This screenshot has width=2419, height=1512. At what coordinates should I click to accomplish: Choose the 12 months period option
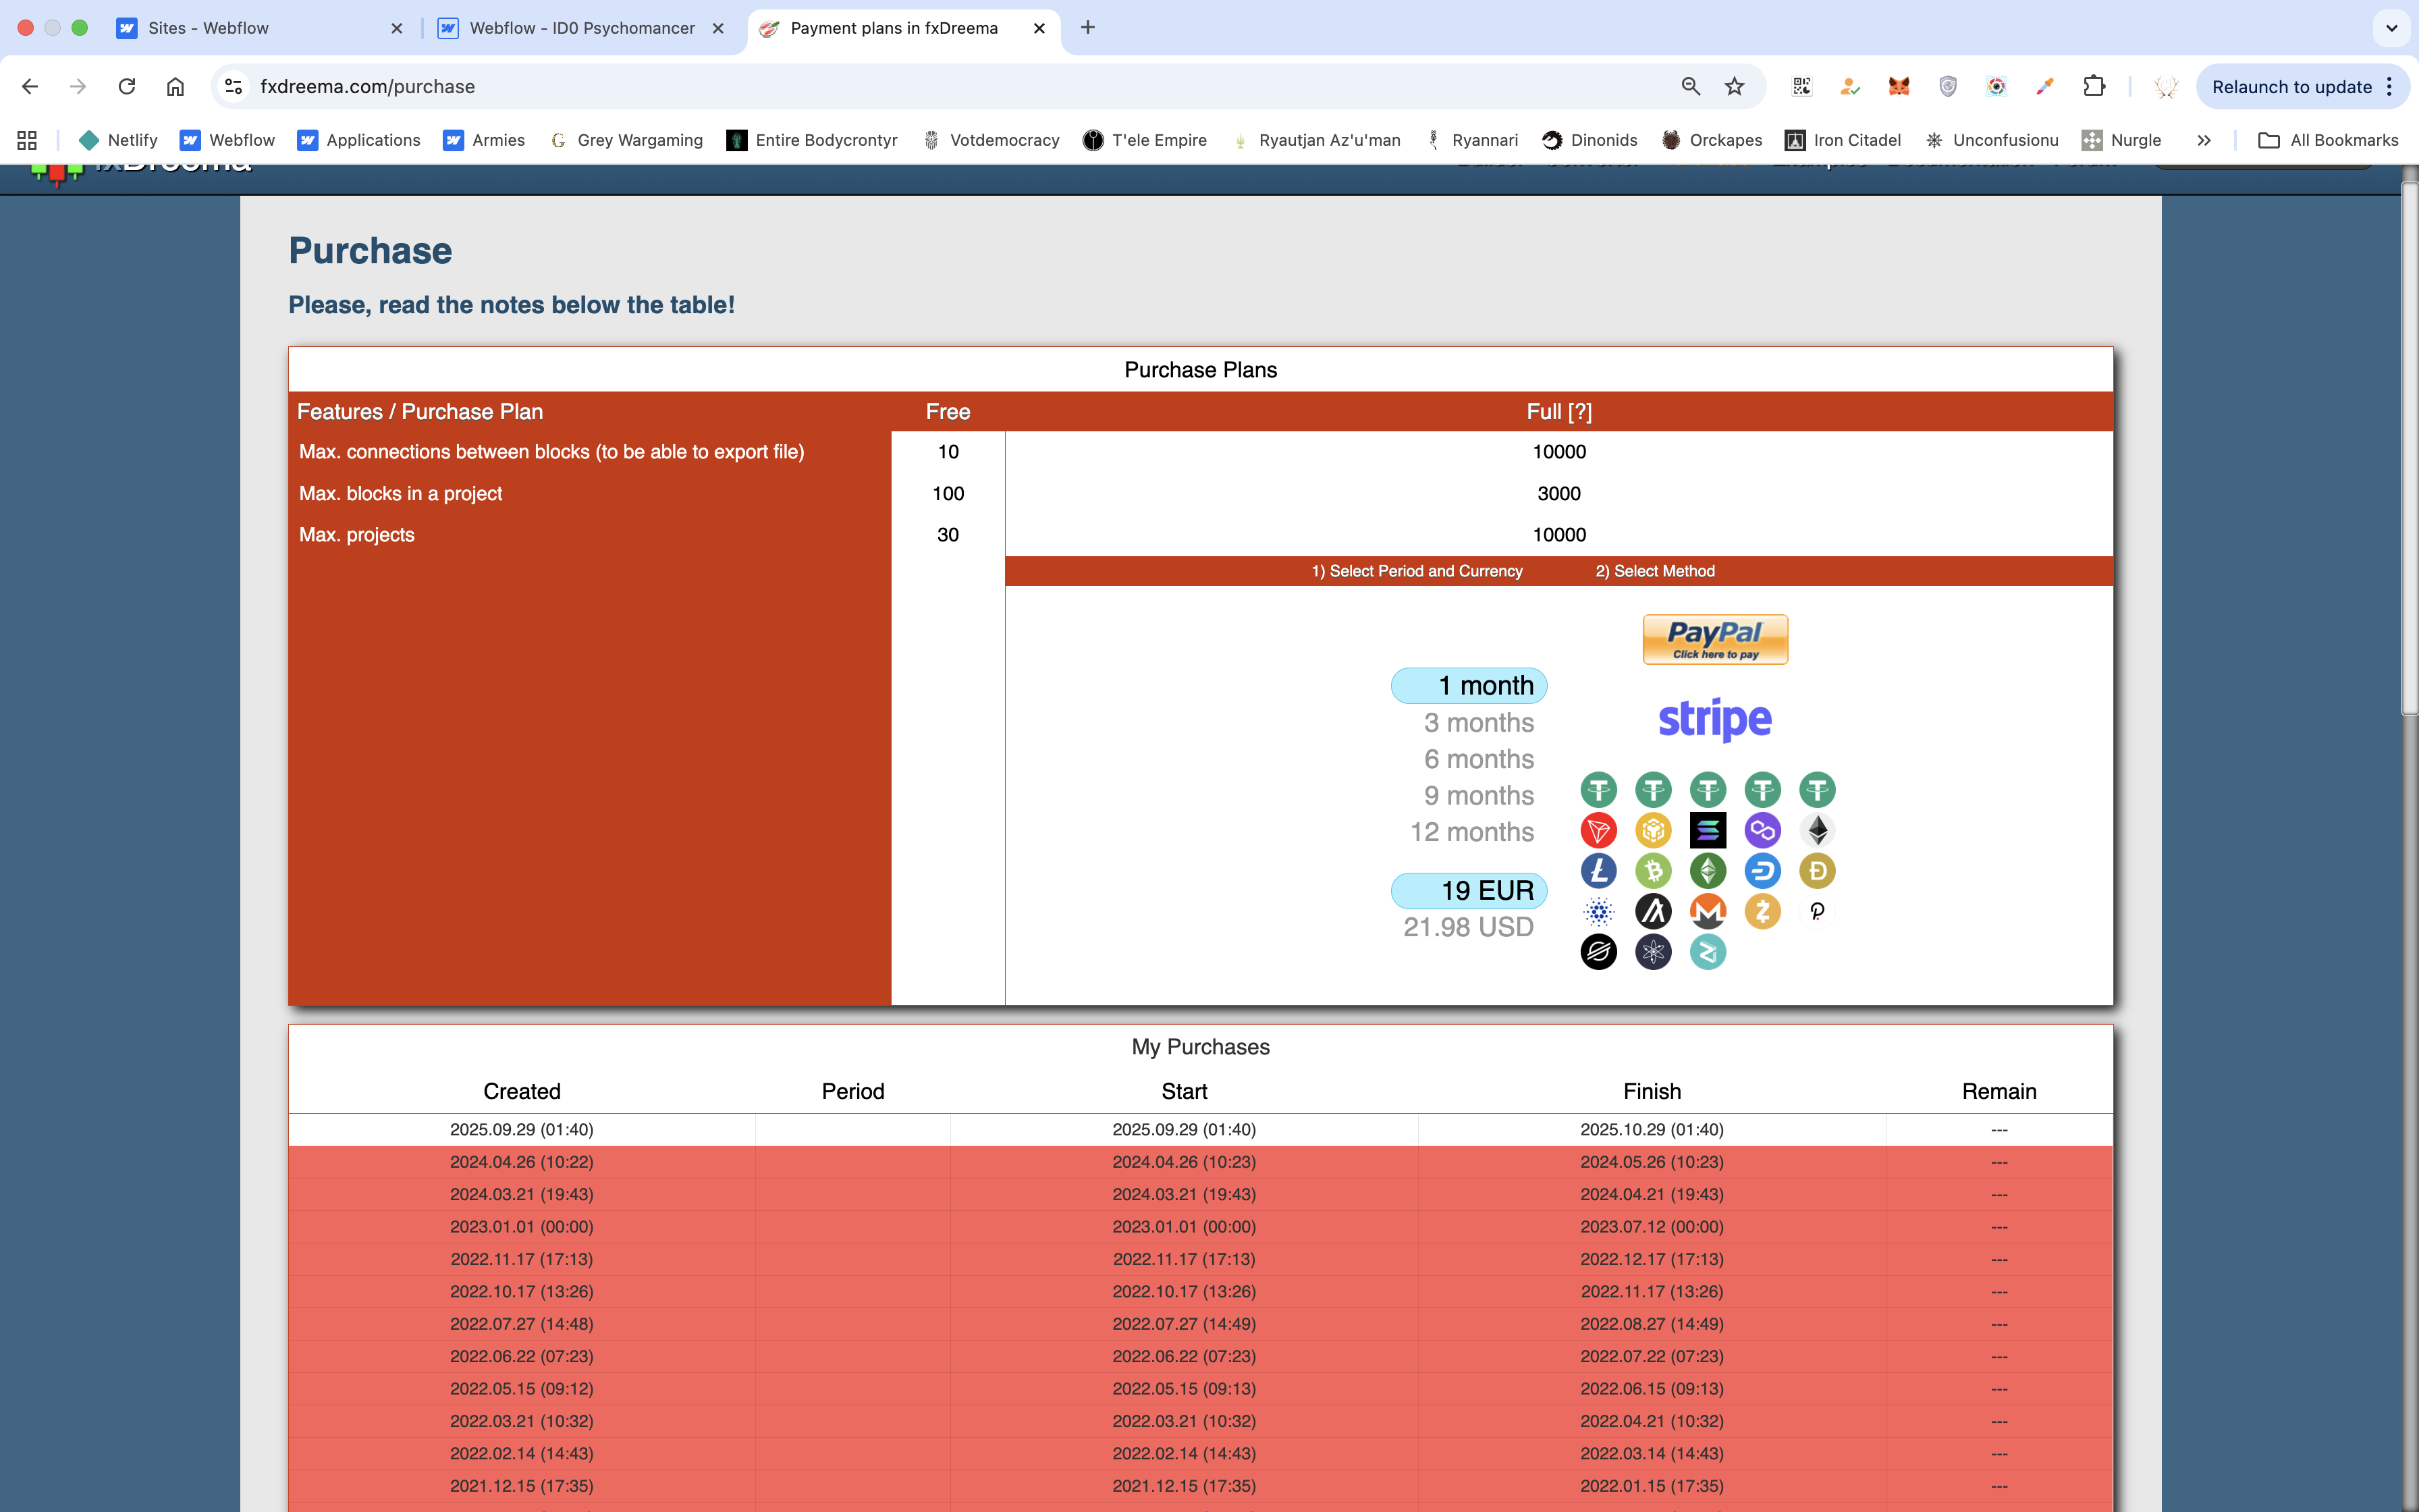pyautogui.click(x=1471, y=832)
